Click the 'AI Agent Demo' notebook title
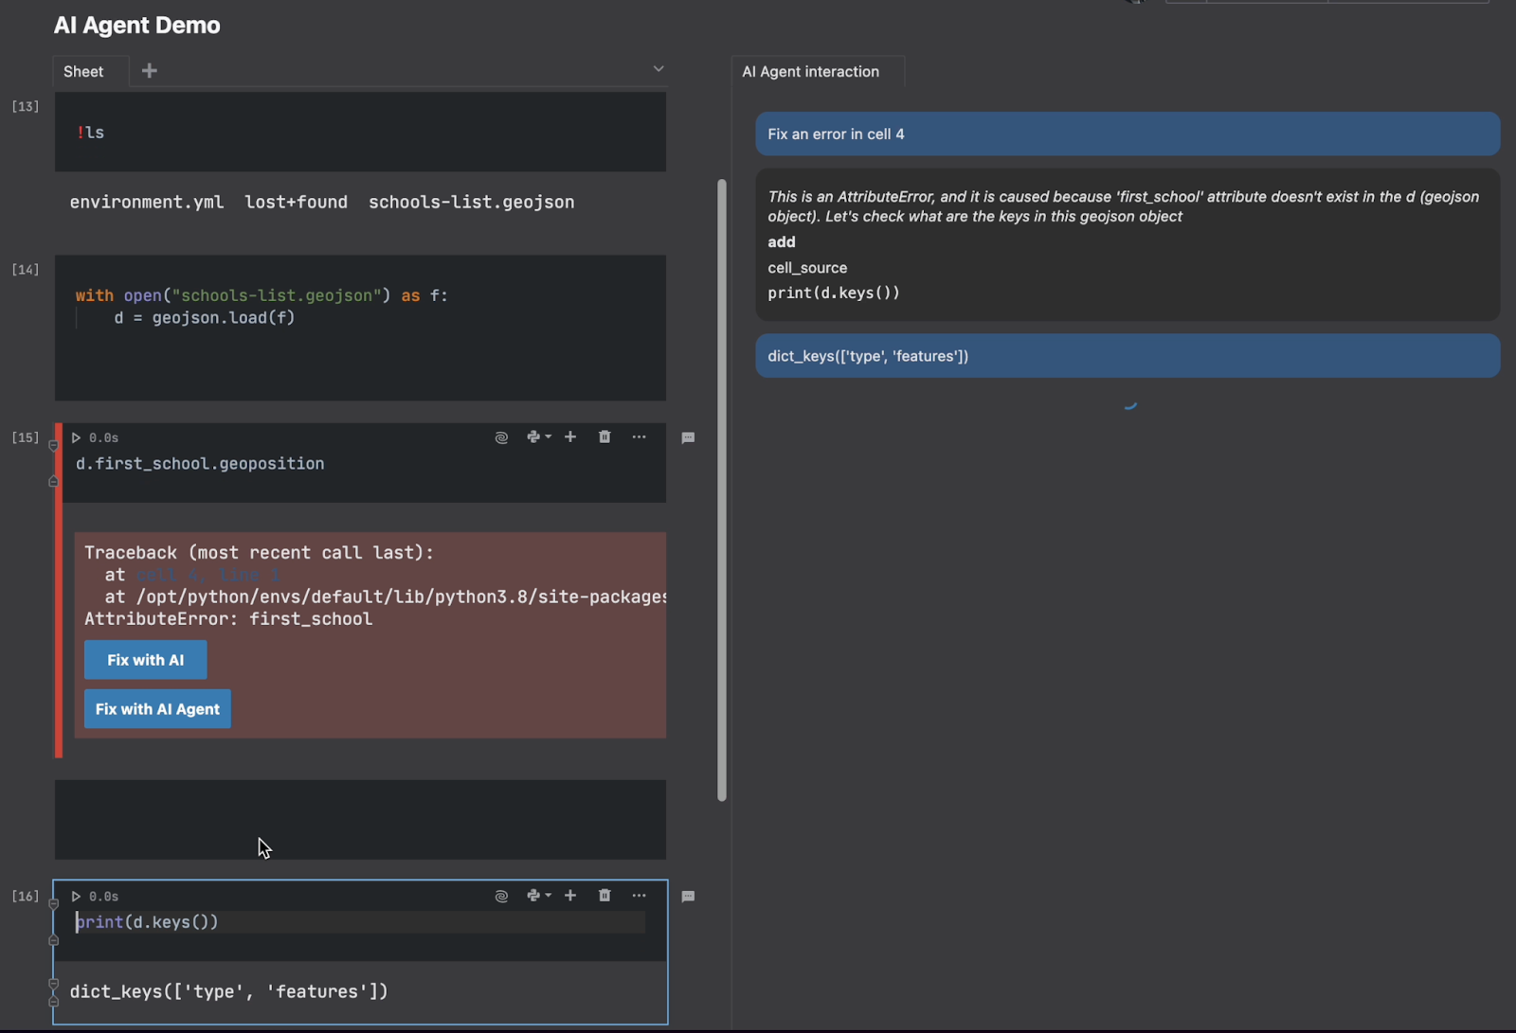This screenshot has height=1033, width=1516. [x=136, y=26]
